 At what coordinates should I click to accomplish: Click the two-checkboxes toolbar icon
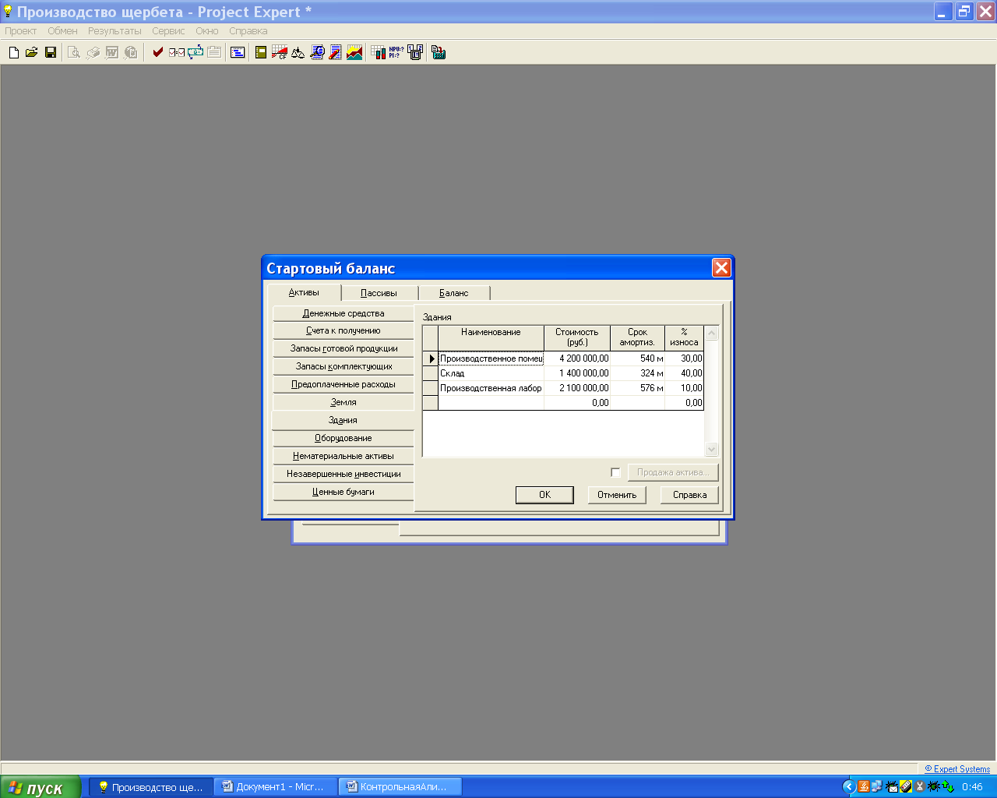[177, 52]
